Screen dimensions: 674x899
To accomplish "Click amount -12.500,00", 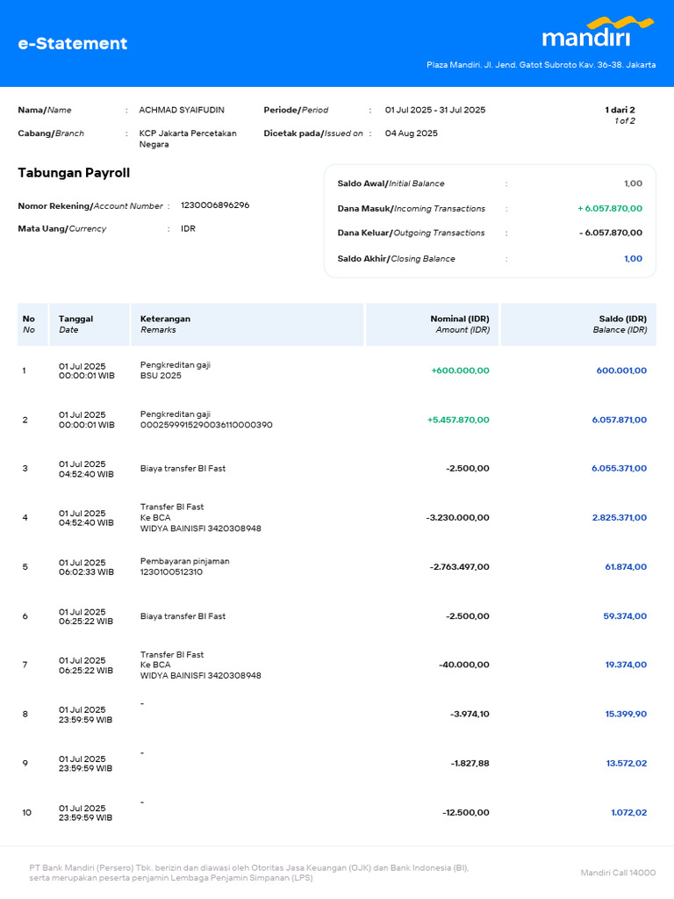I will (466, 812).
